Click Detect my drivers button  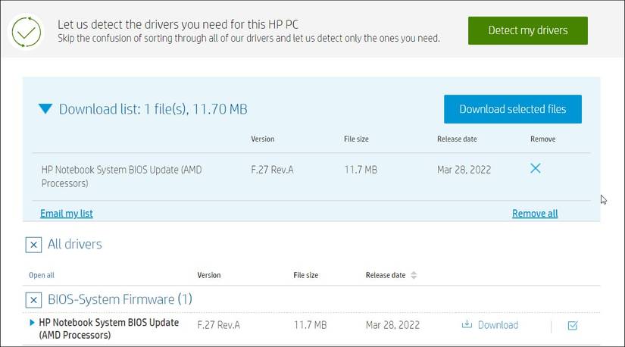tap(528, 30)
